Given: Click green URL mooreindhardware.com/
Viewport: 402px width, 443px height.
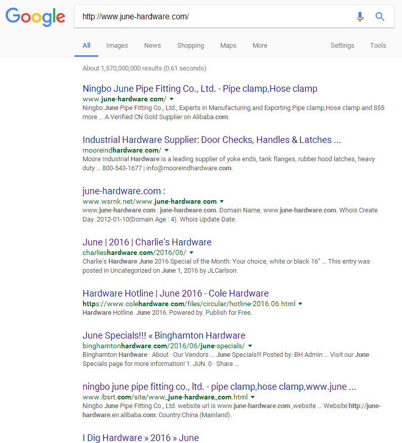Looking at the screenshot, I should coord(122,151).
